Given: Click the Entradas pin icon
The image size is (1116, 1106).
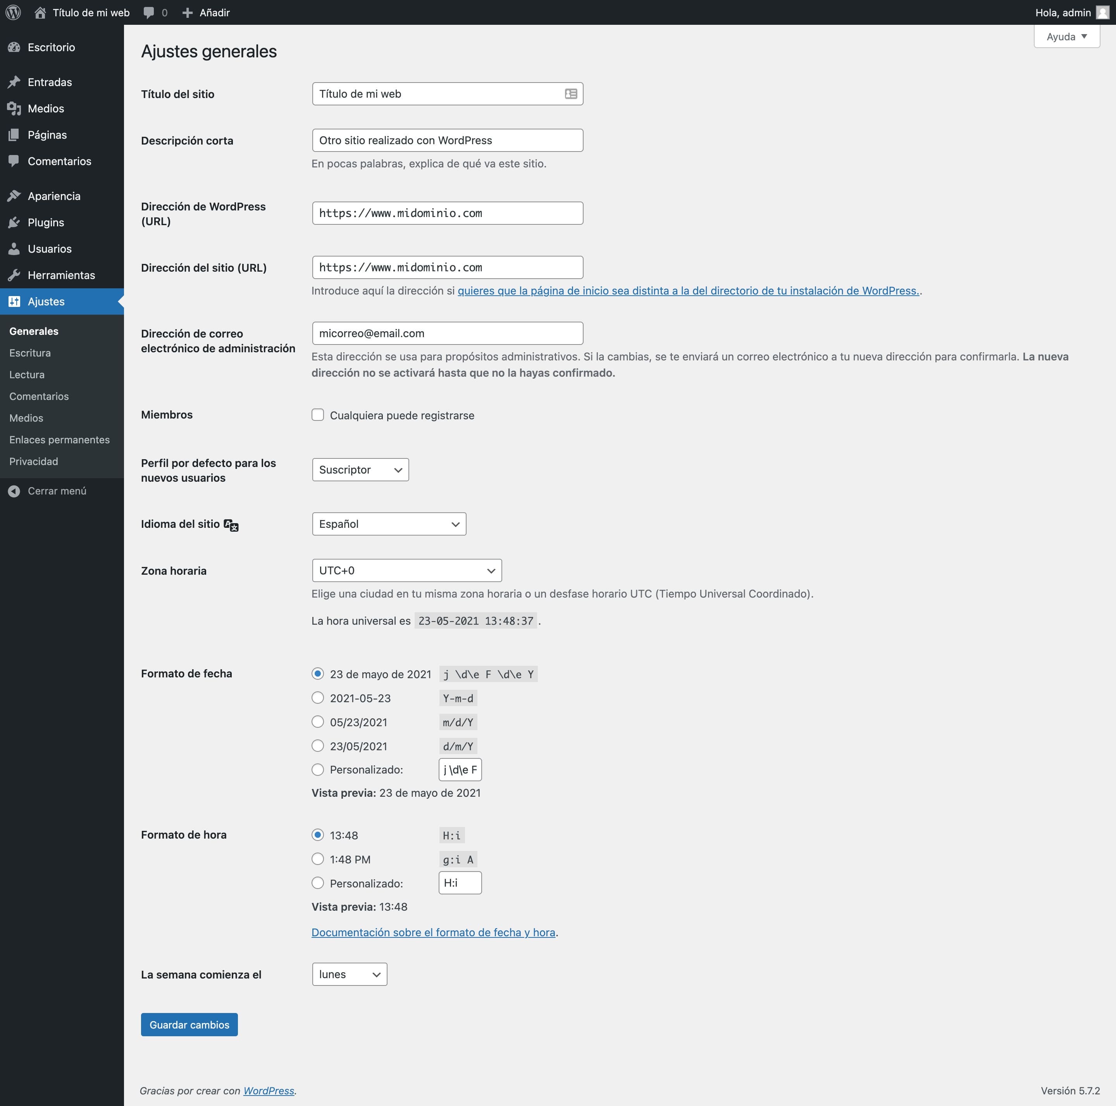Looking at the screenshot, I should click(14, 82).
